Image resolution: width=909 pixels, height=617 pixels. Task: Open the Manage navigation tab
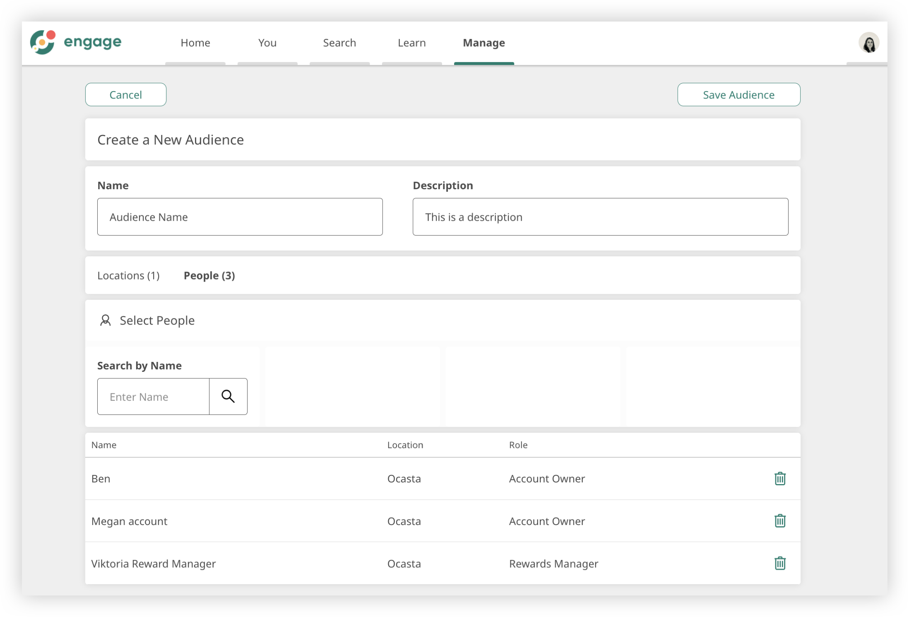[483, 43]
